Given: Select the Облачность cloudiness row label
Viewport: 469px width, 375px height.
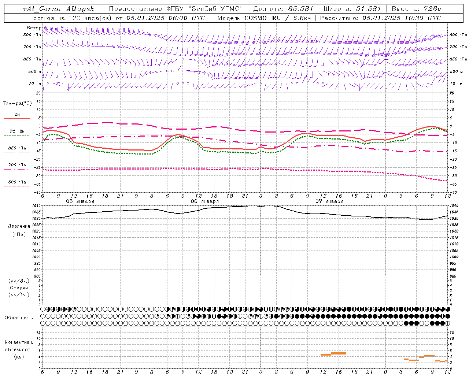Looking at the screenshot, I should point(19,318).
